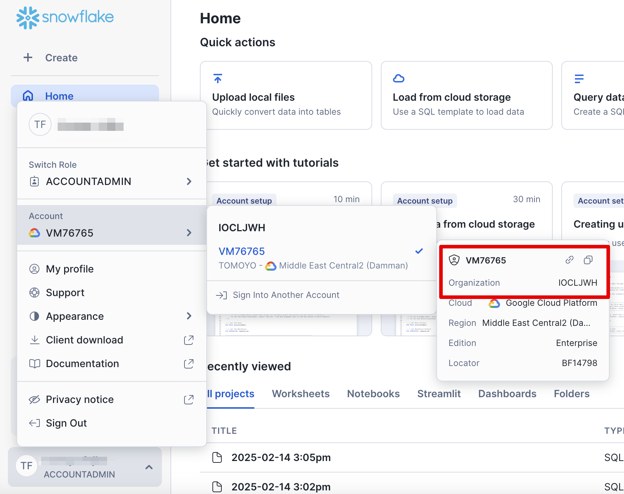The width and height of the screenshot is (624, 494).
Task: Click Sign Out
Action: click(x=66, y=423)
